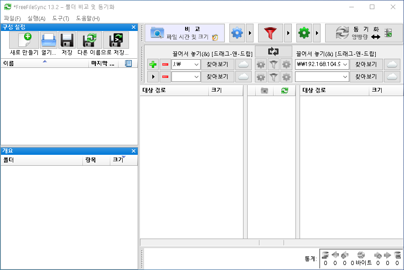The width and height of the screenshot is (404, 270).
Task: Click right drag-and-drop label above network path
Action: tap(336, 54)
